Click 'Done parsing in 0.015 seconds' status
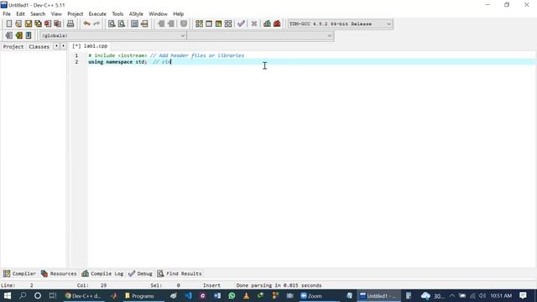 pyautogui.click(x=279, y=285)
